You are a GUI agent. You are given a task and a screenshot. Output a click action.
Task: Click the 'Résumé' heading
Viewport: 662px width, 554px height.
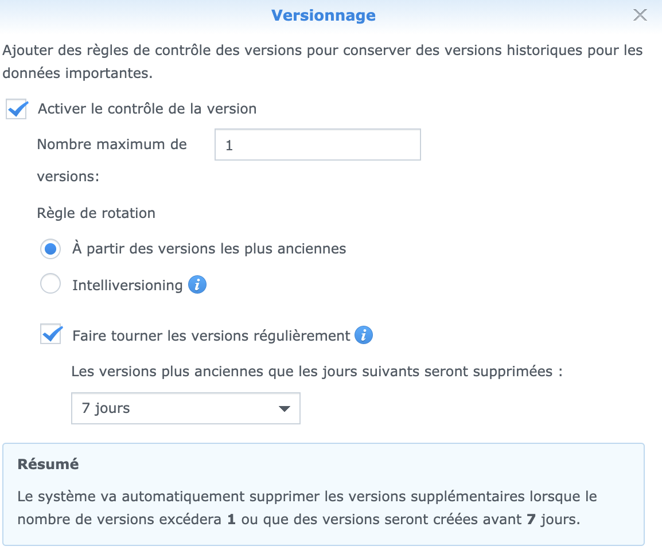coord(48,464)
